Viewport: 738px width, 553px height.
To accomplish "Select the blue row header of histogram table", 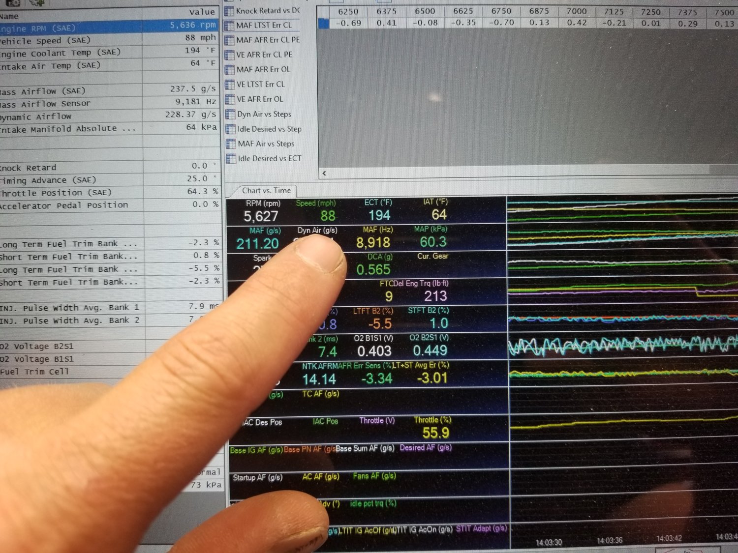I will pos(324,23).
